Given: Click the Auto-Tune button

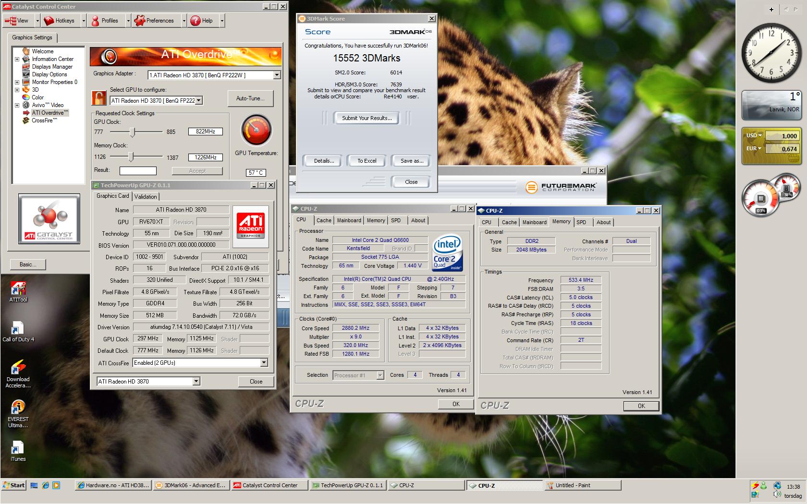Looking at the screenshot, I should click(x=250, y=98).
